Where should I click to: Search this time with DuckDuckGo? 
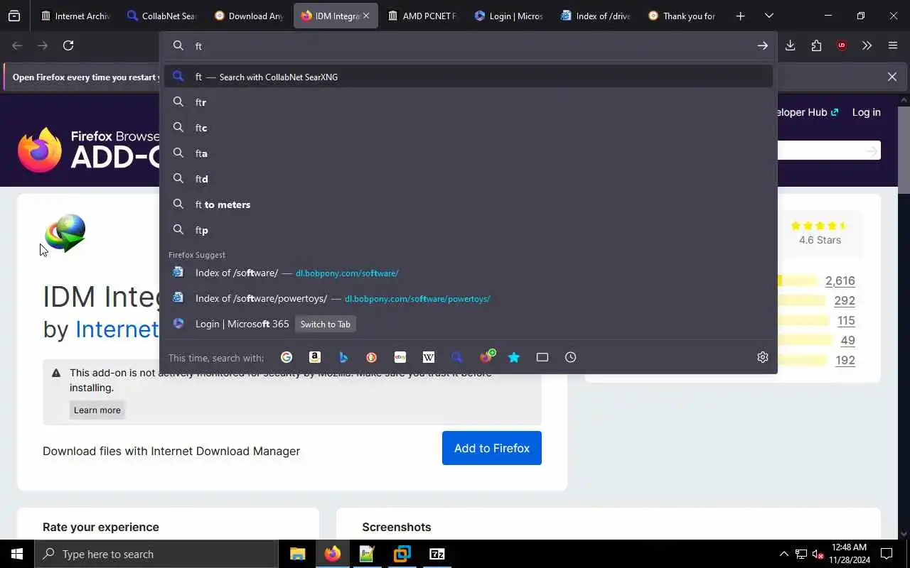point(372,357)
